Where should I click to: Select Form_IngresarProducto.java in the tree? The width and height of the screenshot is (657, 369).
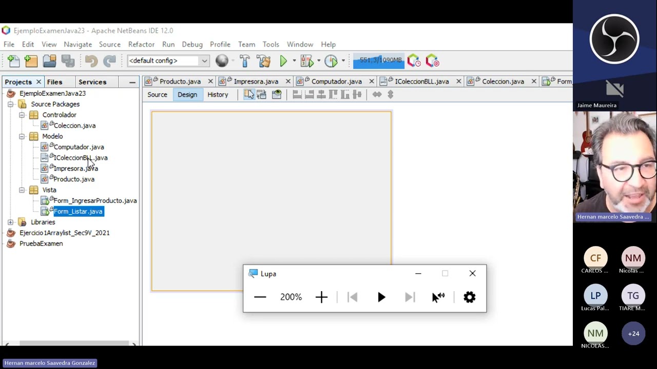tap(95, 201)
